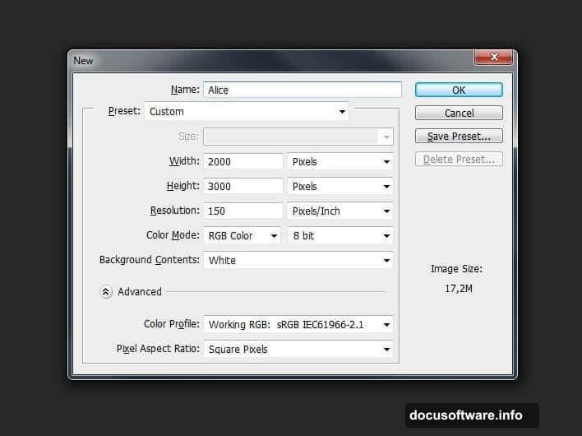Click the Height field showing 3000
This screenshot has width=582, height=436.
(242, 187)
